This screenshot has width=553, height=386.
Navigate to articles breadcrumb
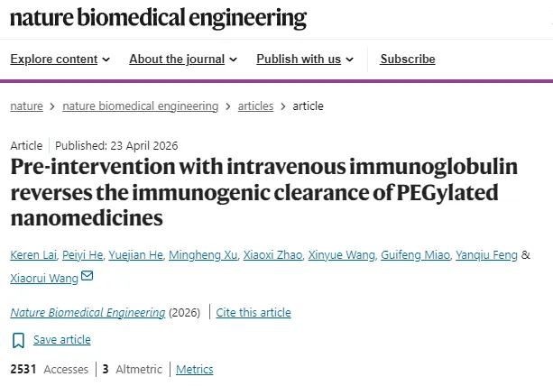(x=255, y=106)
